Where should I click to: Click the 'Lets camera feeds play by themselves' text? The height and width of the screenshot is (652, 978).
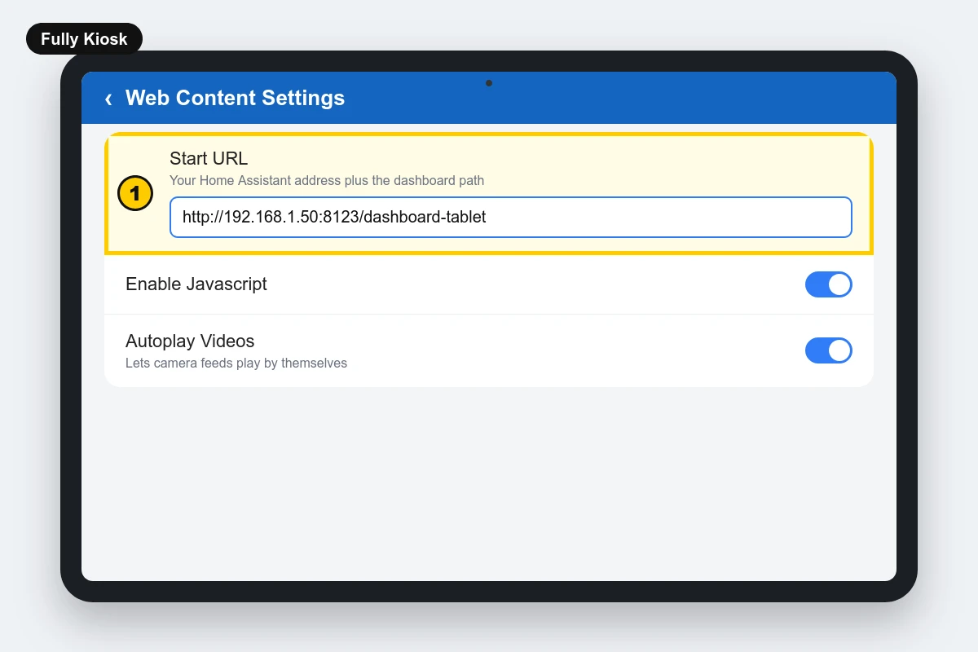click(x=236, y=363)
